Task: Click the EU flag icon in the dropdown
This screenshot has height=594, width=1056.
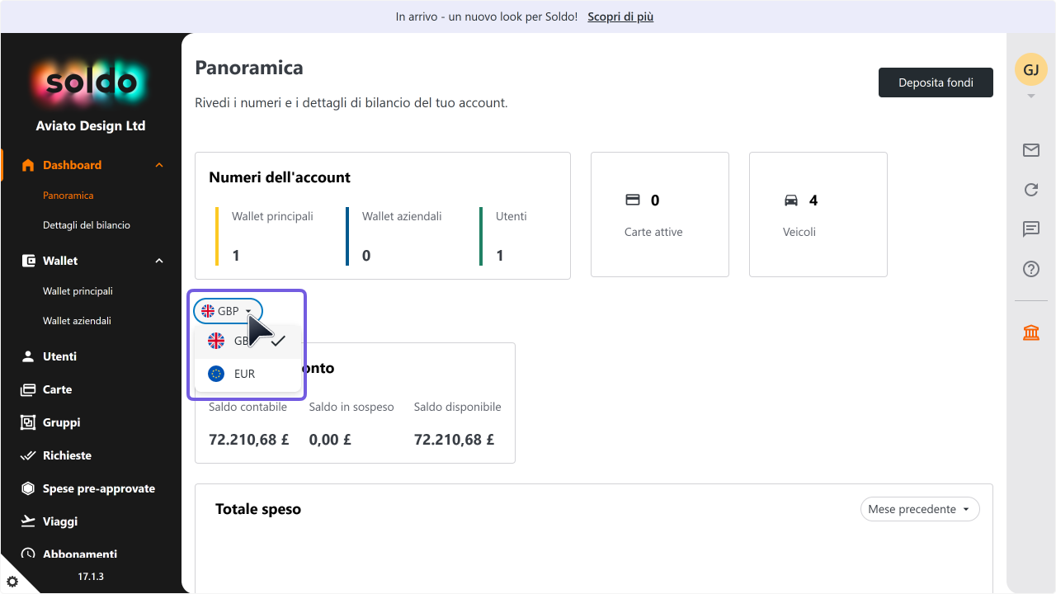Action: tap(216, 374)
